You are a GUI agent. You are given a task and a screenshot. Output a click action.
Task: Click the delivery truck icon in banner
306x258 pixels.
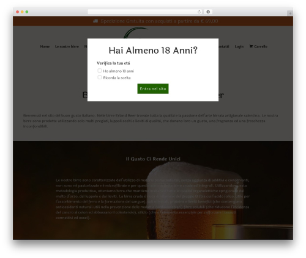[95, 21]
